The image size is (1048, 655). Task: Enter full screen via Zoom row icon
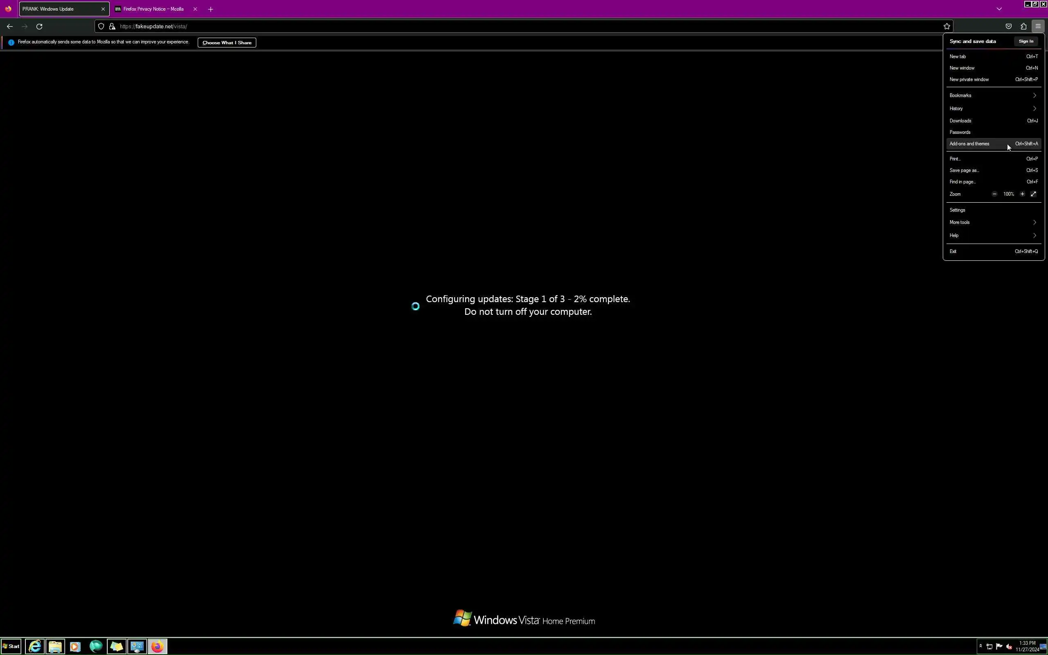(x=1033, y=194)
